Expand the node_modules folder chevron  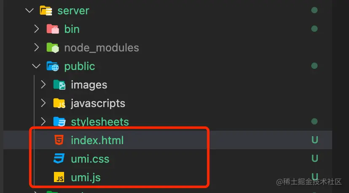(x=37, y=48)
